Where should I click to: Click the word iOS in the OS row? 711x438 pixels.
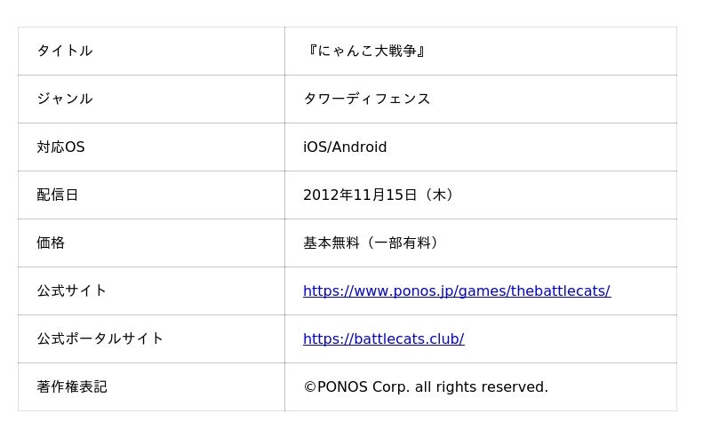[315, 147]
